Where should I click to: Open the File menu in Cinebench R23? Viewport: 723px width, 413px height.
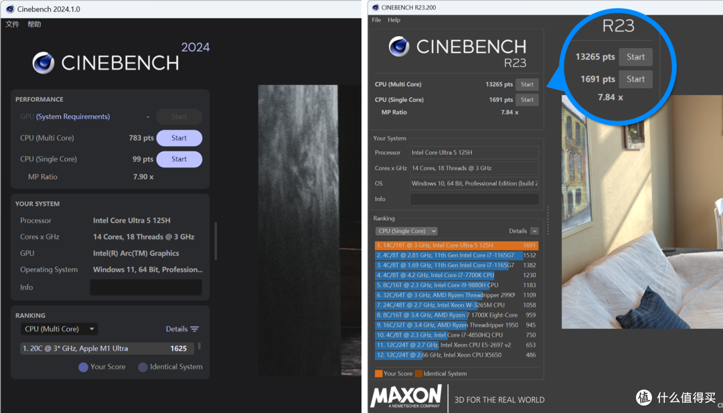point(376,20)
